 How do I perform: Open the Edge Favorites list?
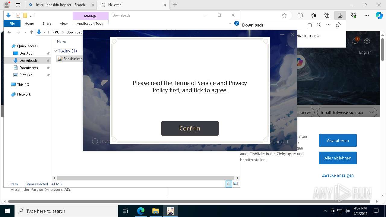point(314,15)
